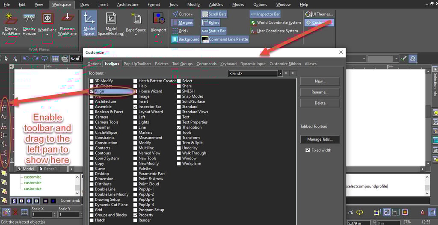Image resolution: width=438 pixels, height=225 pixels.
Task: Click the find-previous arrow beside Find box
Action: coord(286,73)
